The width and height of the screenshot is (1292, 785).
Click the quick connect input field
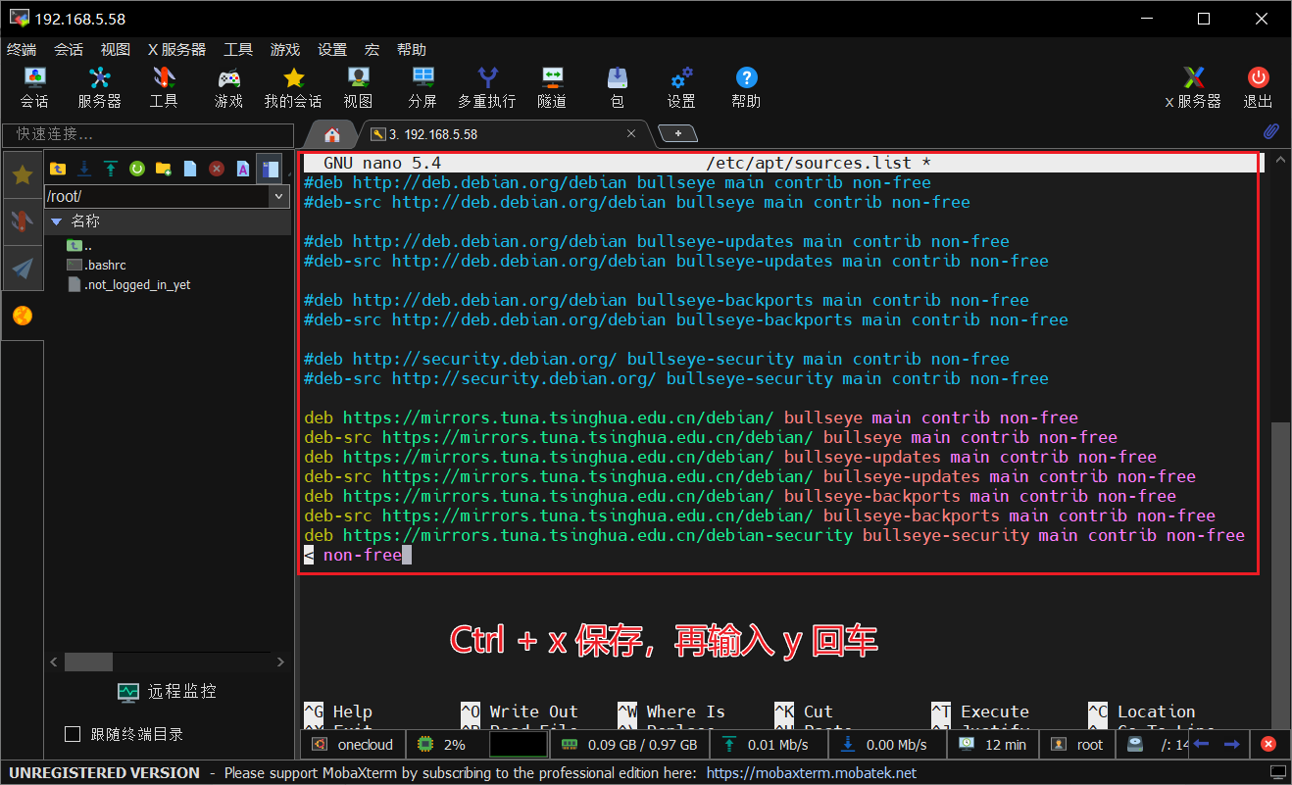pos(148,134)
